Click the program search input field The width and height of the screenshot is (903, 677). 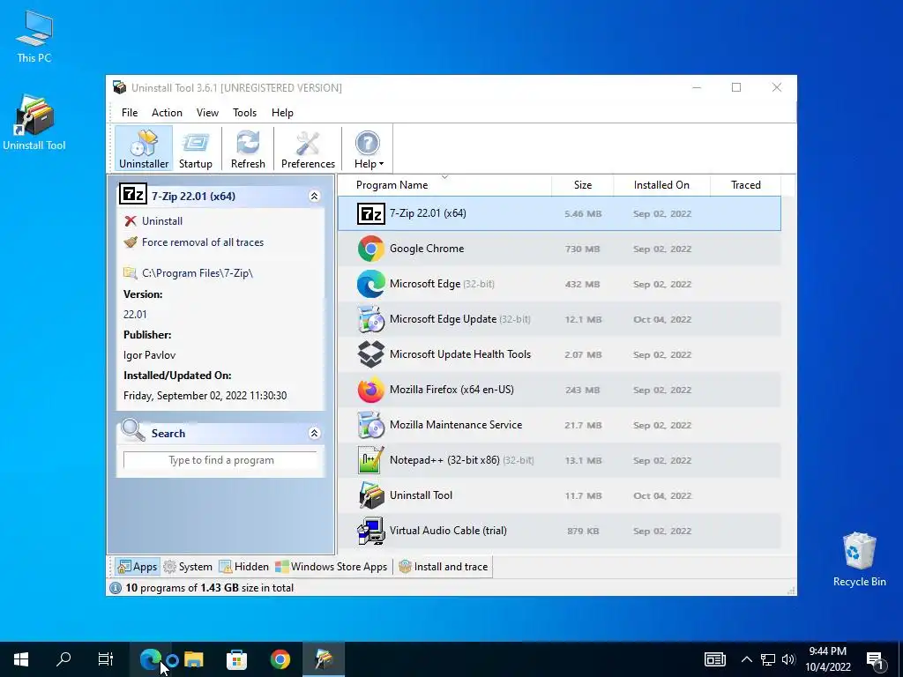[220, 460]
